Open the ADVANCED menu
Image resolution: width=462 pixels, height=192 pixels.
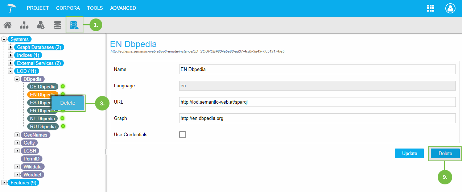pyautogui.click(x=123, y=8)
